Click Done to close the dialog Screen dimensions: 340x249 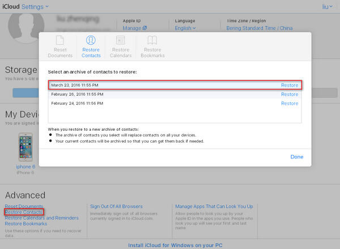point(297,157)
